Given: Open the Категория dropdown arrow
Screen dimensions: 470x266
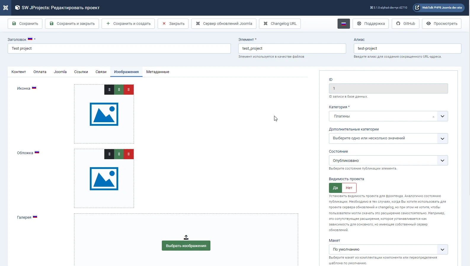Looking at the screenshot, I should click(442, 116).
